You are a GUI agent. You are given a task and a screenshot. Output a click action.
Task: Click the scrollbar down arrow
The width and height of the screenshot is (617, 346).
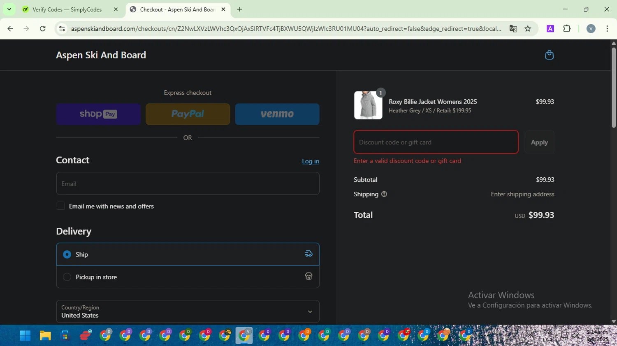[x=613, y=321]
